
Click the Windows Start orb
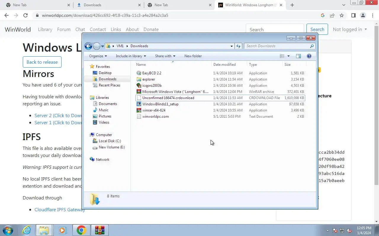pyautogui.click(x=8, y=230)
